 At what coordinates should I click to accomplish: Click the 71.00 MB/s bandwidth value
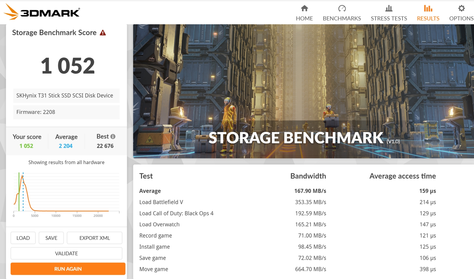coord(312,236)
